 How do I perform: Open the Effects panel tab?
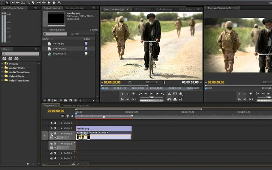tap(6, 49)
